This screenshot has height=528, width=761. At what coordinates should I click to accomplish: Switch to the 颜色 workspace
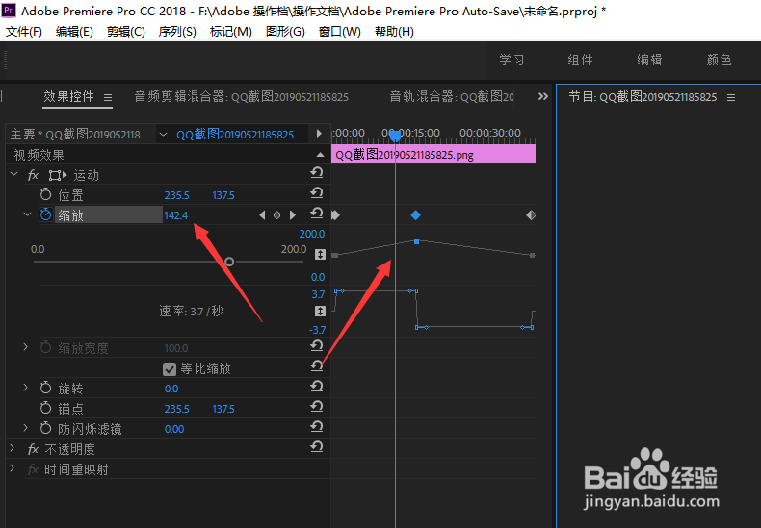[x=719, y=60]
